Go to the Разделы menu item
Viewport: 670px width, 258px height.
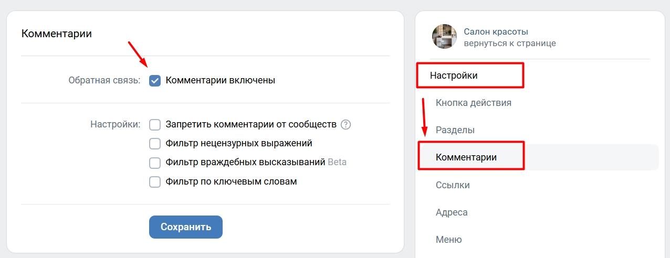[455, 130]
